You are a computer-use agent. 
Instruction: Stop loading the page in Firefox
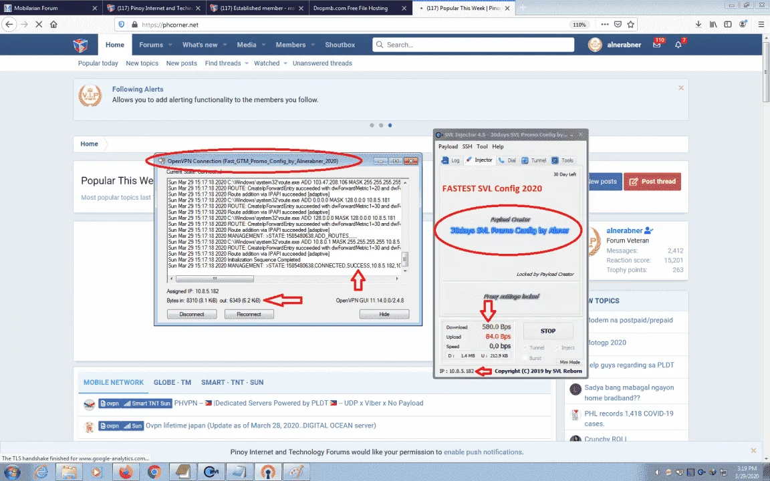(x=39, y=25)
